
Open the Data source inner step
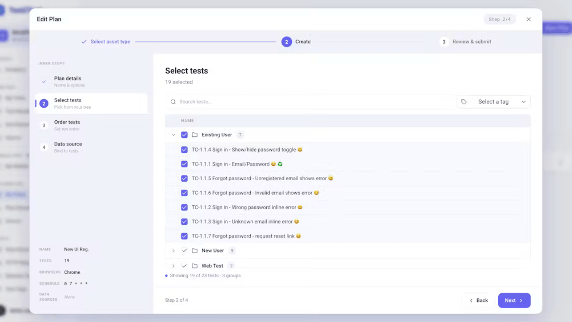(91, 147)
